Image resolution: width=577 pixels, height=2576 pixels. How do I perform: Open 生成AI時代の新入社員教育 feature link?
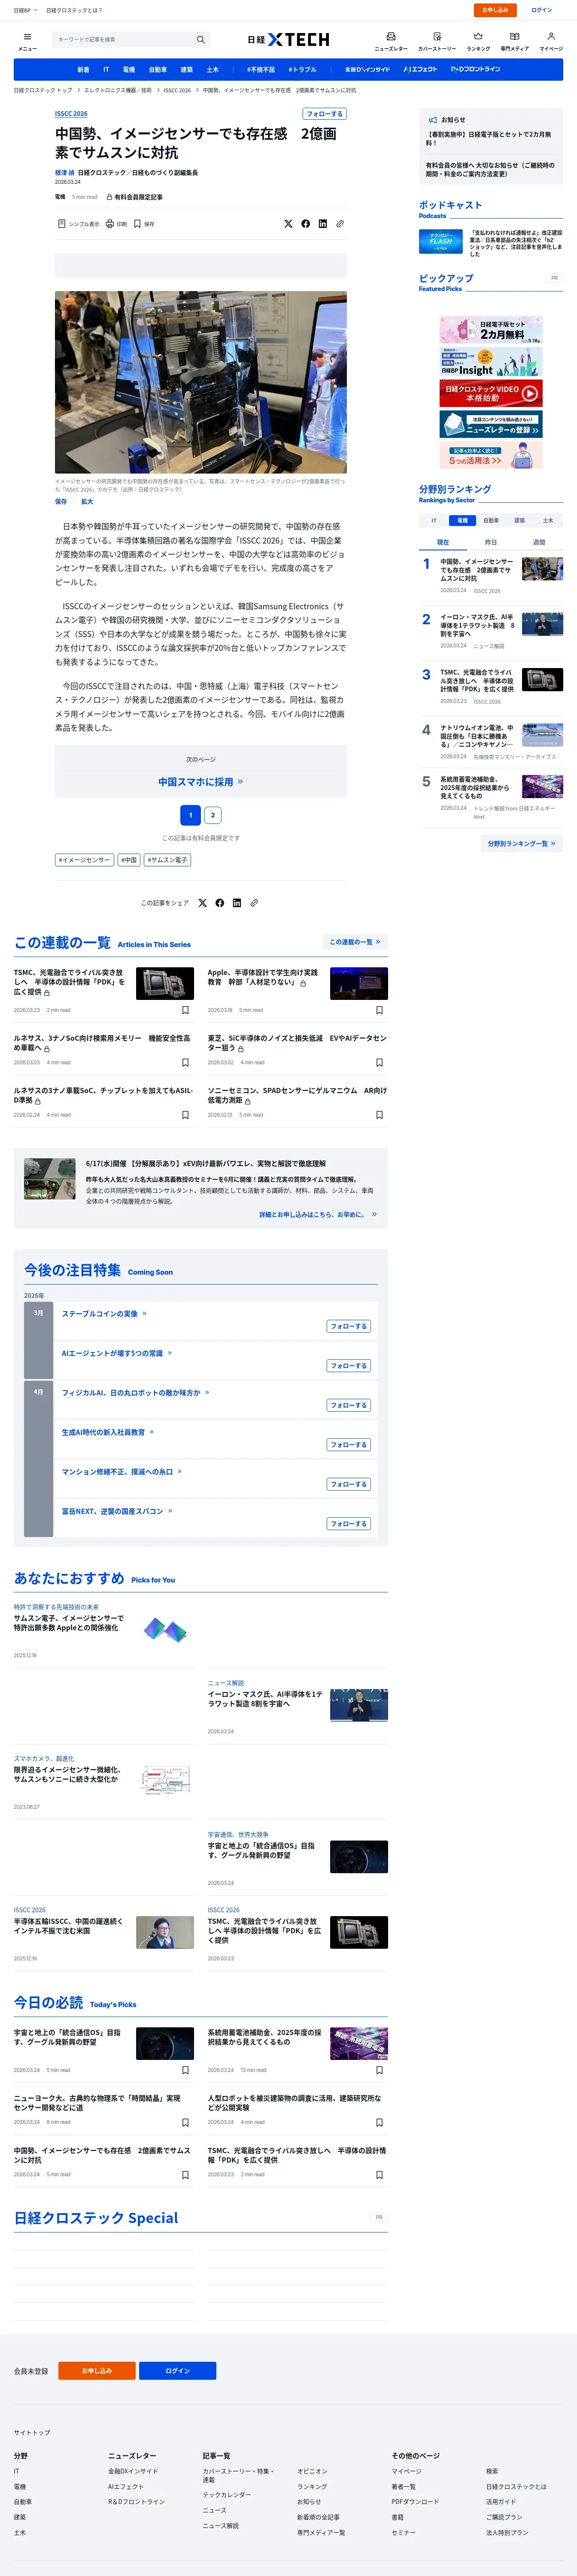pyautogui.click(x=108, y=1432)
